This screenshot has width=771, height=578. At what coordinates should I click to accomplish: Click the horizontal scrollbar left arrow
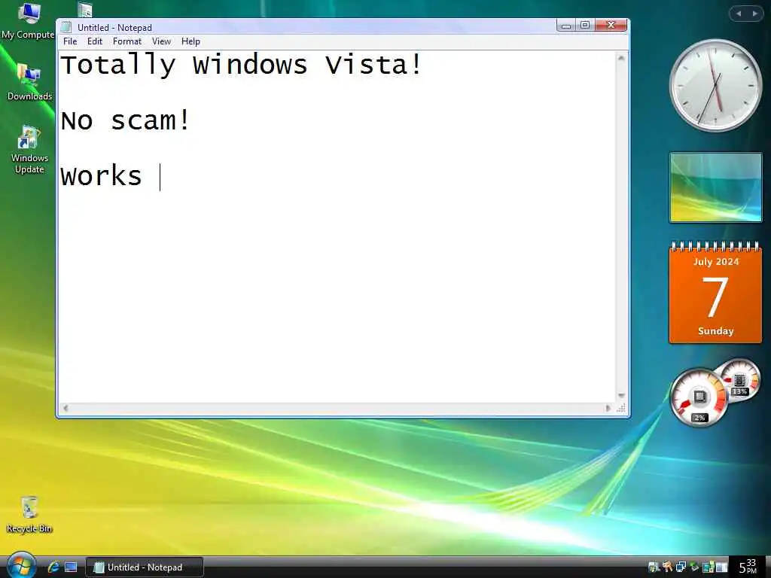(x=66, y=408)
